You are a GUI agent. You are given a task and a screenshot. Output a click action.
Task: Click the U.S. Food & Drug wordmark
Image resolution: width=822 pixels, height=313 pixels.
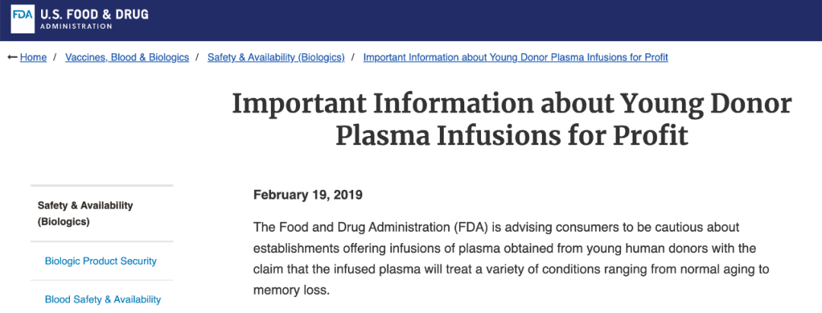(94, 14)
